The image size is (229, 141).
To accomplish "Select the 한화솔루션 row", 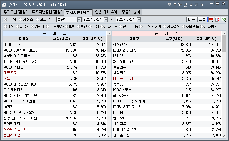I will [x=167, y=135].
